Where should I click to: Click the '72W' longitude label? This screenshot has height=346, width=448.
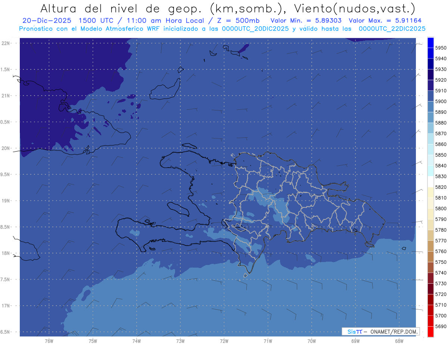point(224,341)
